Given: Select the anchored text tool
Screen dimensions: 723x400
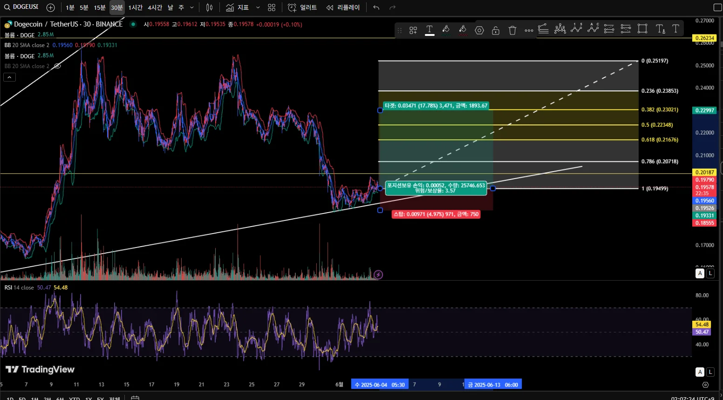Looking at the screenshot, I should click(660, 29).
